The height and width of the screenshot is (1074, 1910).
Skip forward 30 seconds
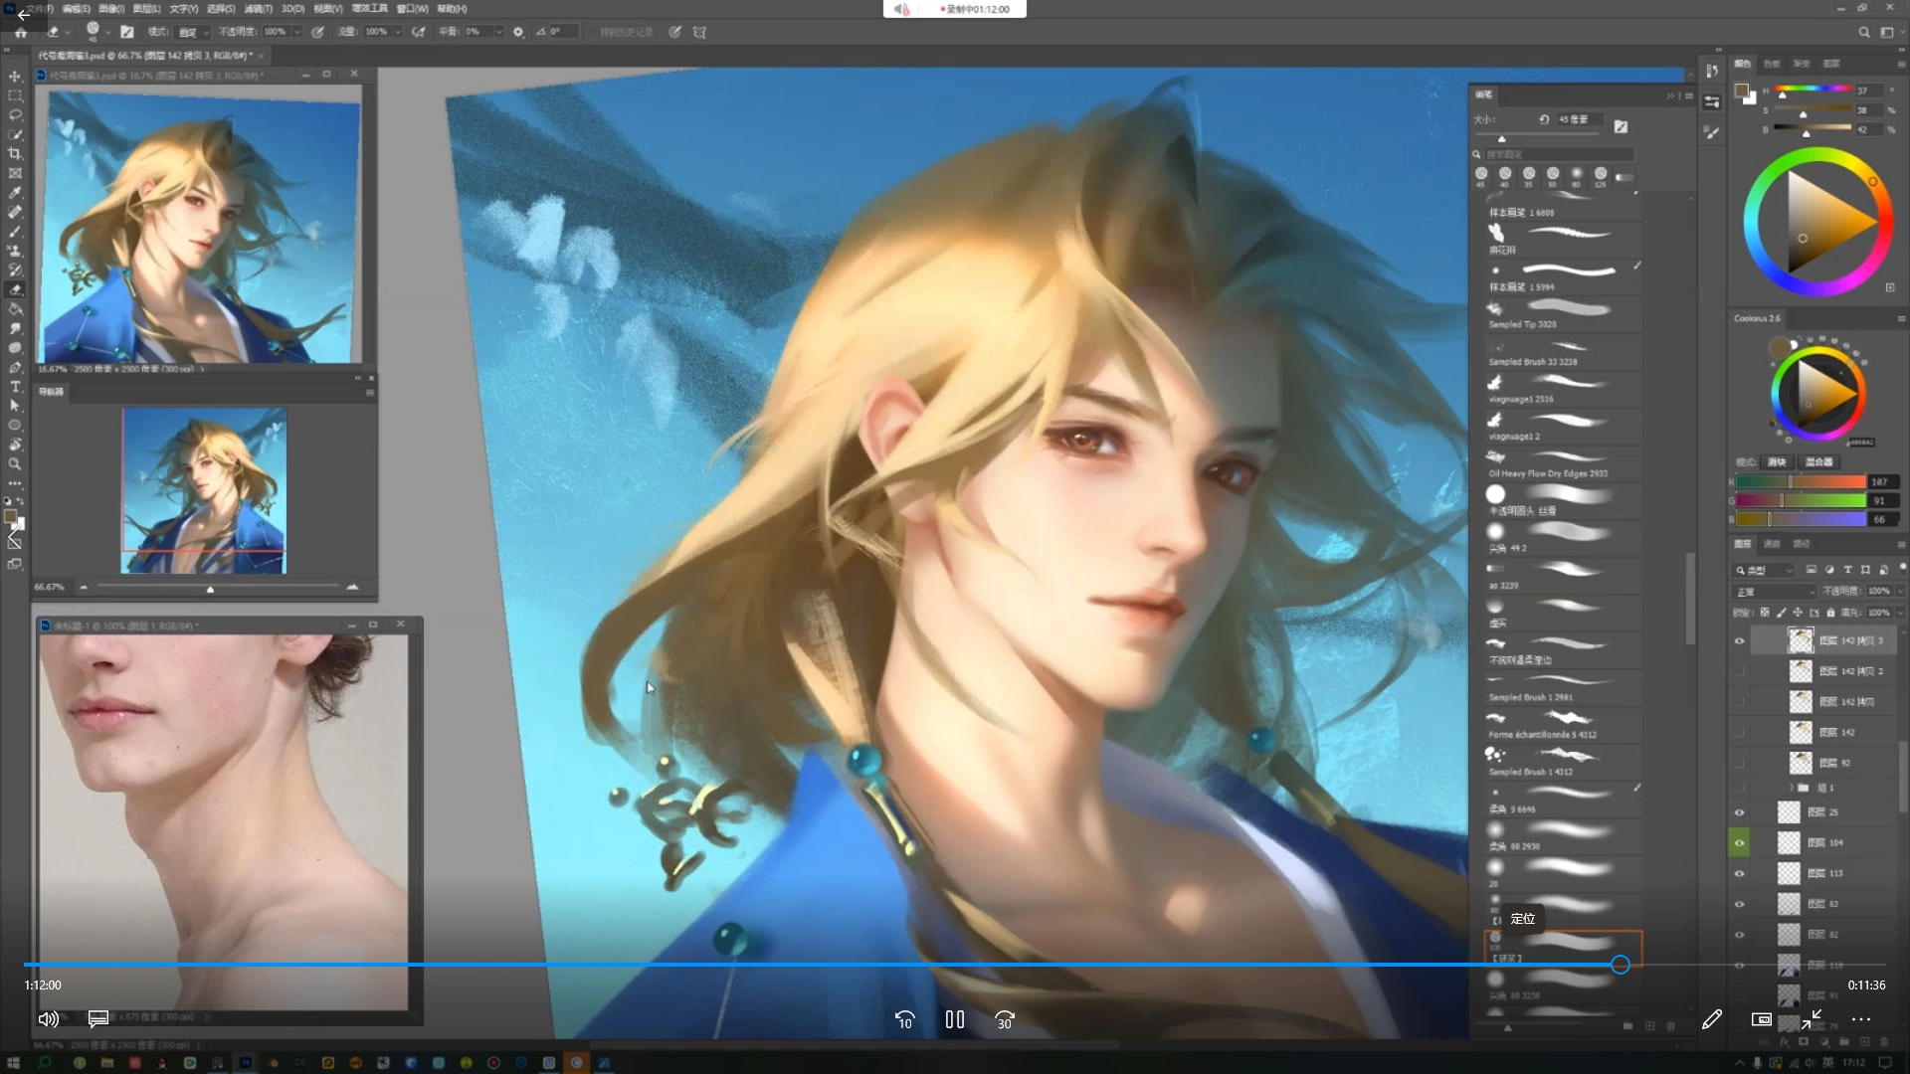pyautogui.click(x=1004, y=1019)
